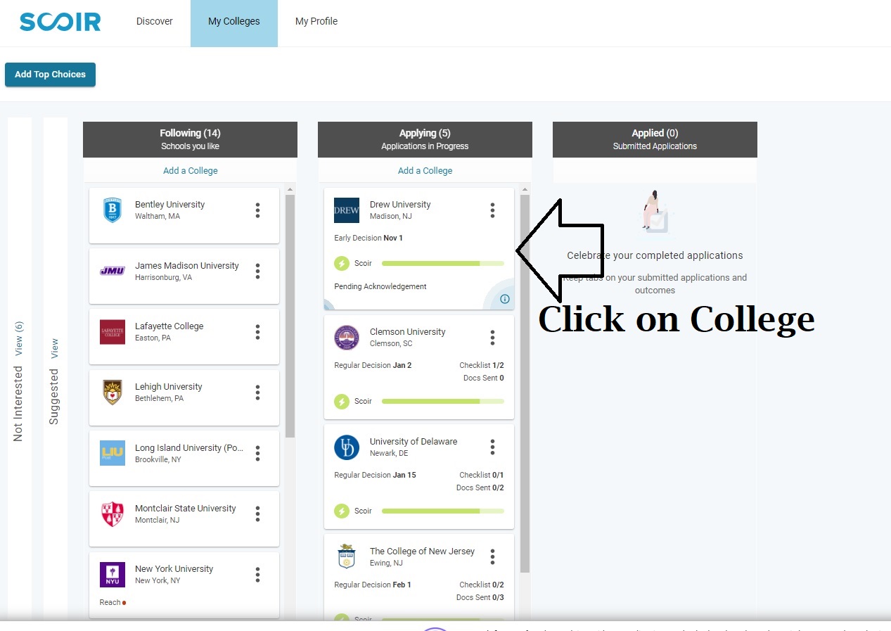Click the Add Top Choices button
891x631 pixels.
pyautogui.click(x=50, y=75)
